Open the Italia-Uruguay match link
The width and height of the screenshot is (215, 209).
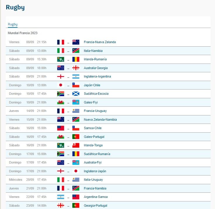click(x=93, y=180)
